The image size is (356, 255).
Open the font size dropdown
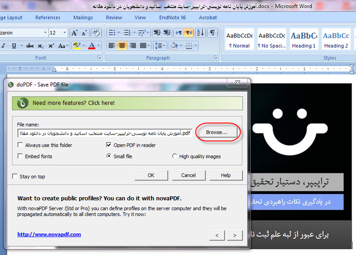(65, 33)
